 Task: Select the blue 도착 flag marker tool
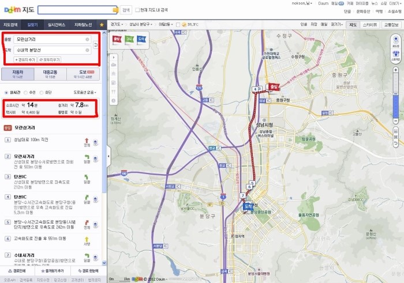[141, 39]
